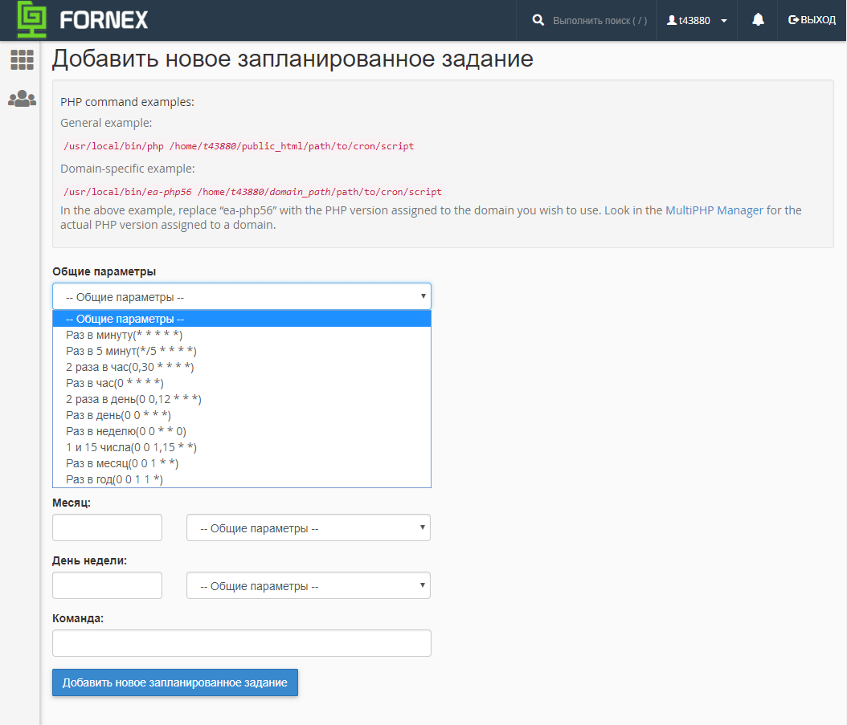Open the apps grid sidebar icon
Image resolution: width=847 pixels, height=725 pixels.
point(22,59)
